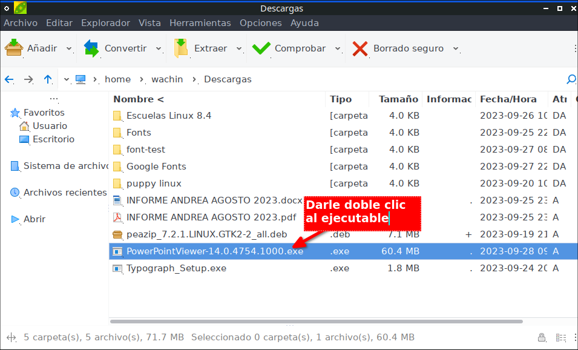578x350 pixels.
Task: Click the Typograph_Setup.exe file icon
Action: (117, 268)
